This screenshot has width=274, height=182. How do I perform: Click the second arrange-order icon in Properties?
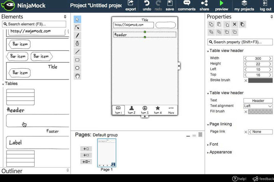pyautogui.click(x=219, y=32)
